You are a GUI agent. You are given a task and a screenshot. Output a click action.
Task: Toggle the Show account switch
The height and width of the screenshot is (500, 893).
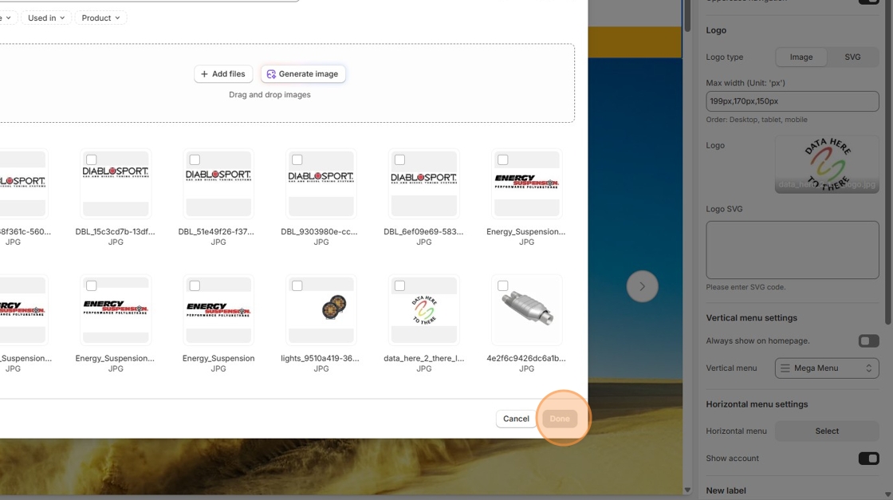click(x=868, y=459)
